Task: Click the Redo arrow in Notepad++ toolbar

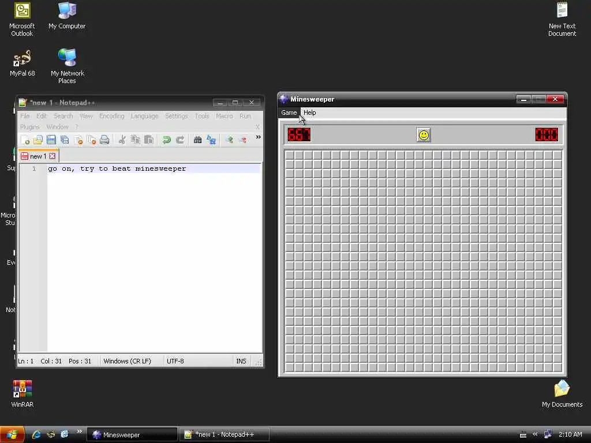Action: (180, 140)
